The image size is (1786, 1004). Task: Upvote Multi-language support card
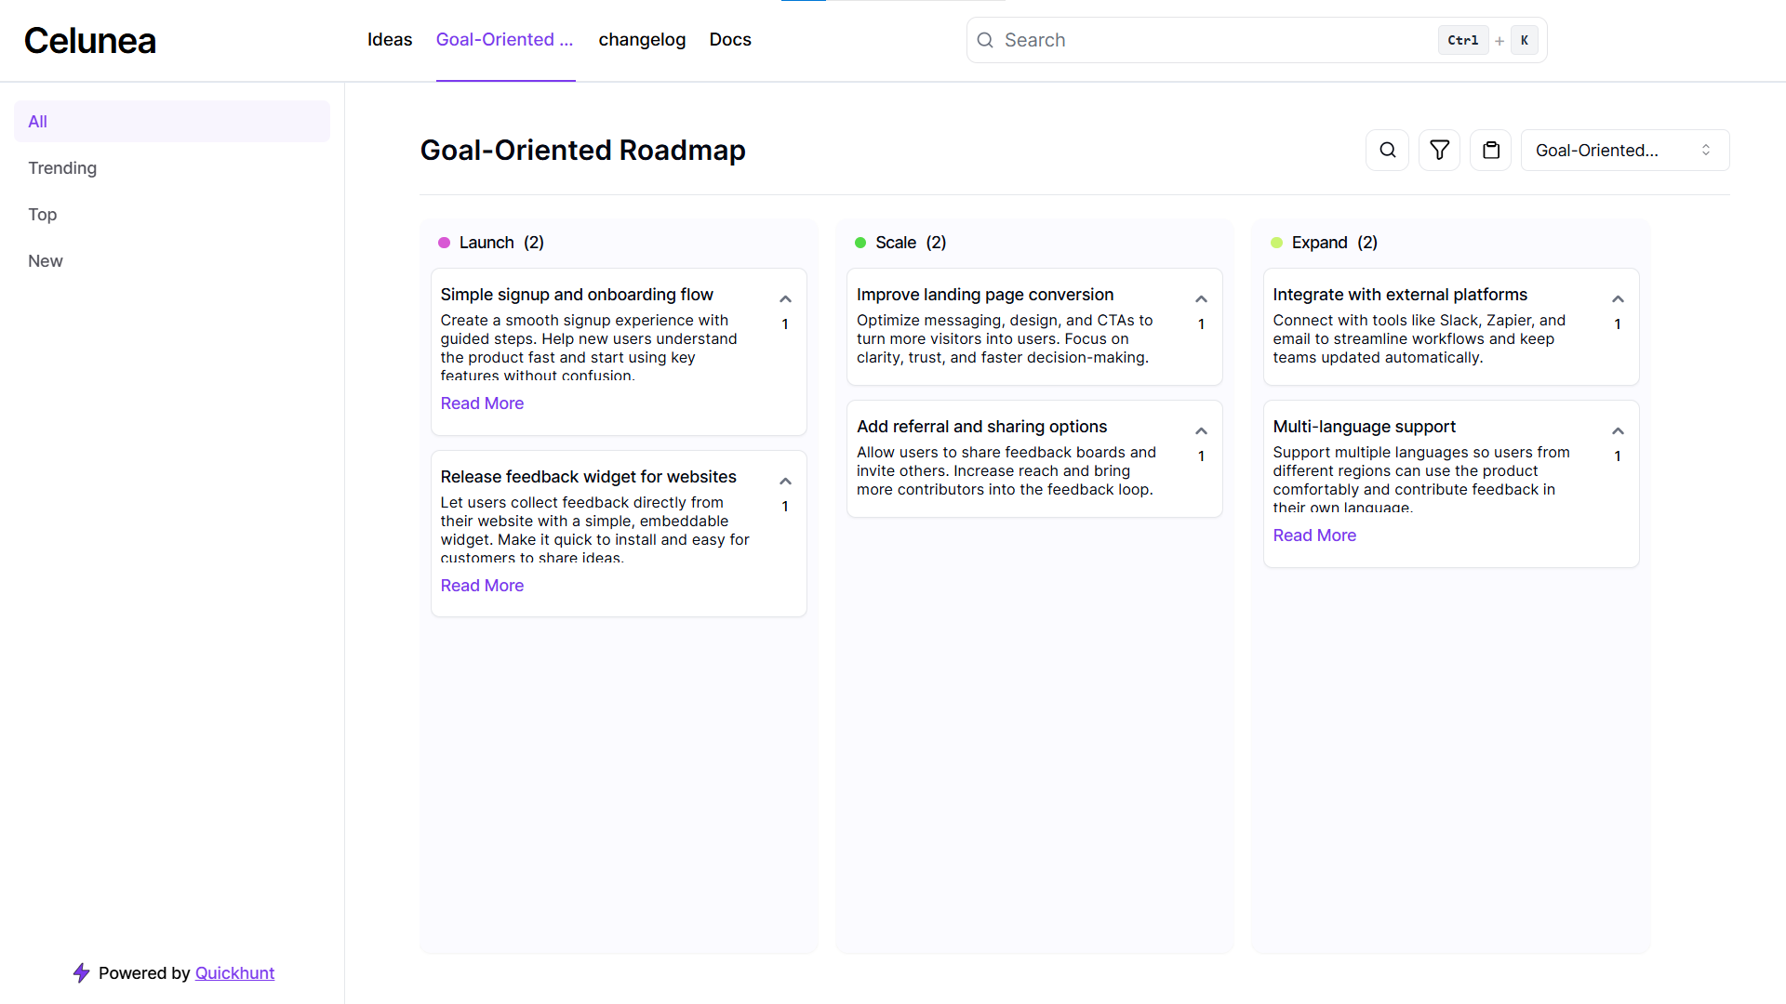1618,431
